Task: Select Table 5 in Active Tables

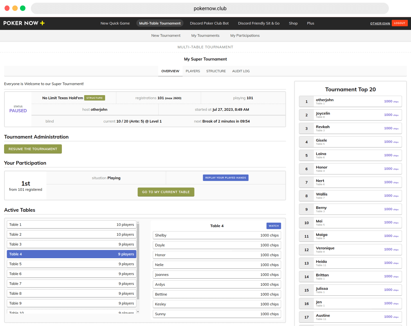Action: click(71, 264)
